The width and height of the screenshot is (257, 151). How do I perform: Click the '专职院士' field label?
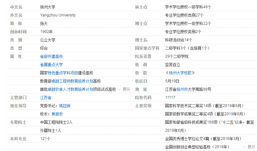[x=18, y=122]
